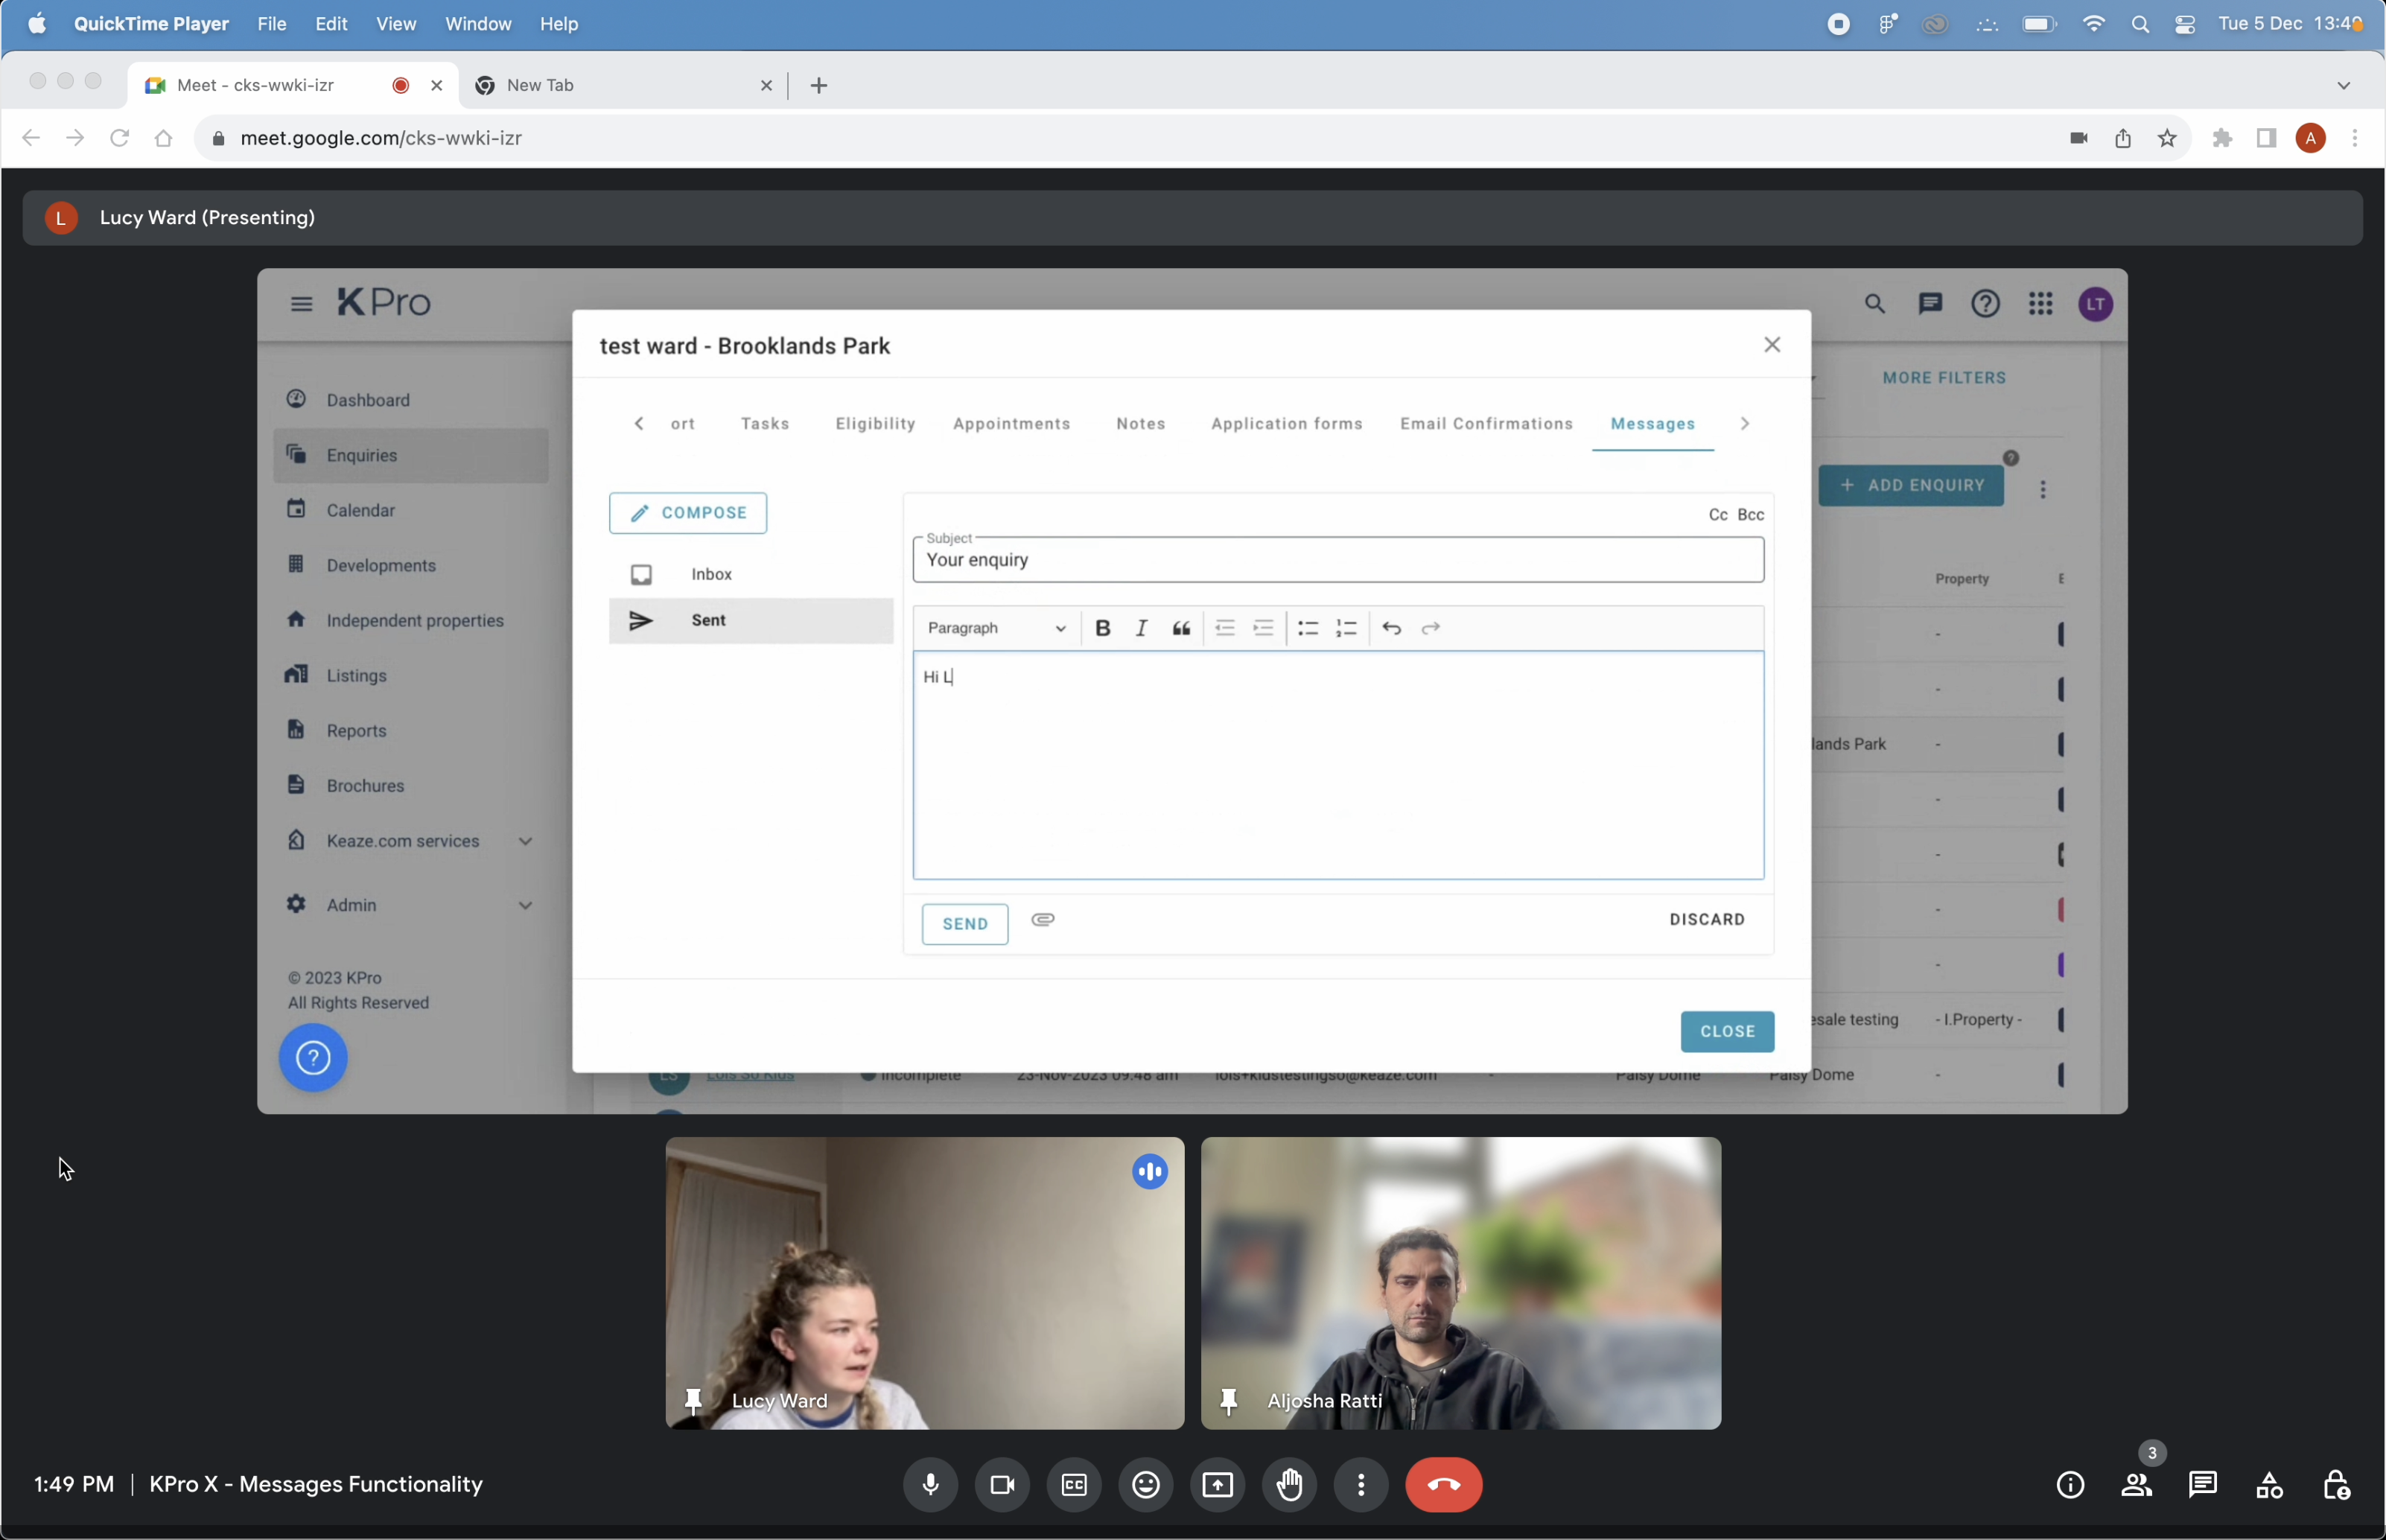Insert a block quote via the toolbar

click(x=1181, y=628)
